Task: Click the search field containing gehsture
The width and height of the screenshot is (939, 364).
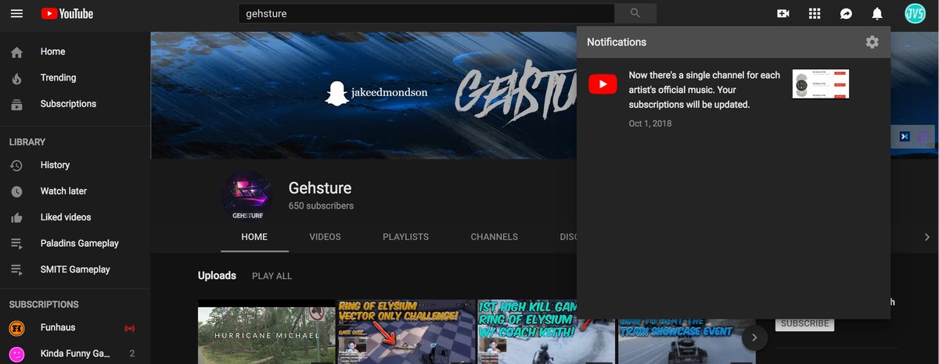Action: click(426, 13)
